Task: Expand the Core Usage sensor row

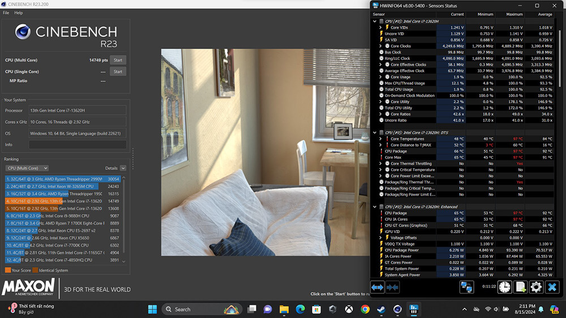Action: (380, 77)
